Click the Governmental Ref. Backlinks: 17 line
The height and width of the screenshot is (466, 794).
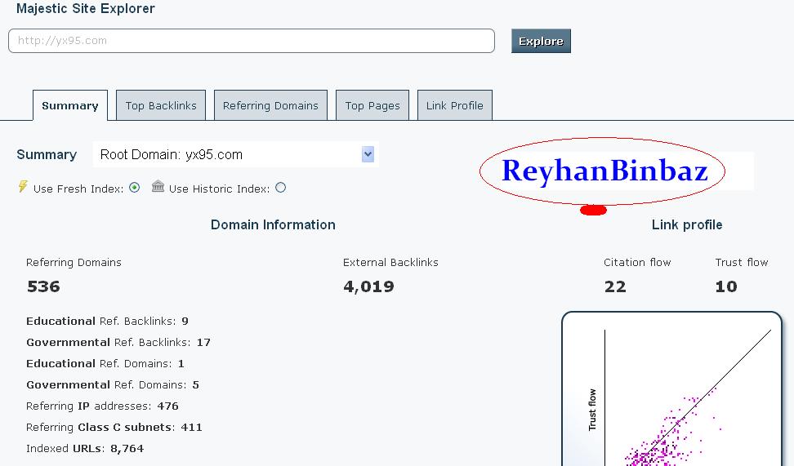pyautogui.click(x=118, y=342)
